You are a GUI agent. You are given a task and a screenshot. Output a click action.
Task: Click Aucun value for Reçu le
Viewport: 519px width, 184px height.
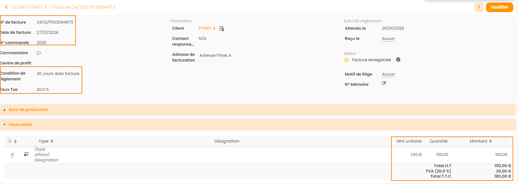[x=388, y=39]
